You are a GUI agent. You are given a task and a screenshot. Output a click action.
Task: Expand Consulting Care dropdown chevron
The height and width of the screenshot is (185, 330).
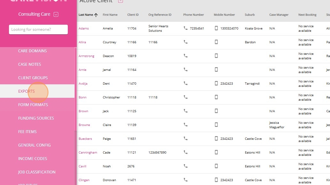pyautogui.click(x=56, y=14)
